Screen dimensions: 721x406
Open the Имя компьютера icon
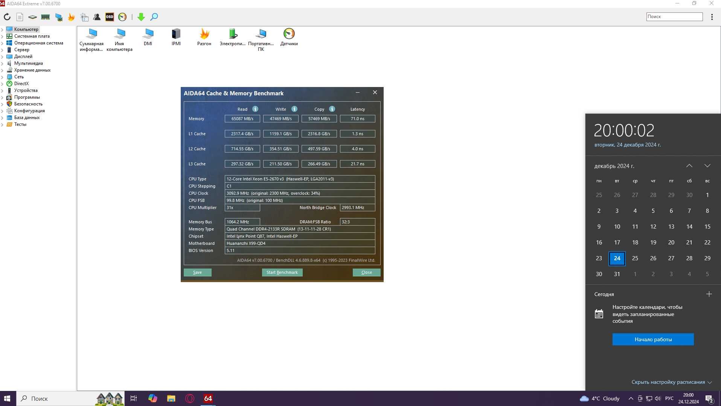pyautogui.click(x=119, y=40)
